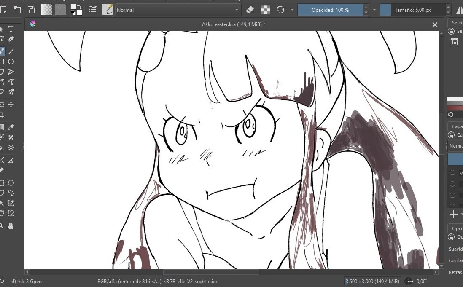
Task: Save the document with the floppy icon
Action: coord(31,10)
